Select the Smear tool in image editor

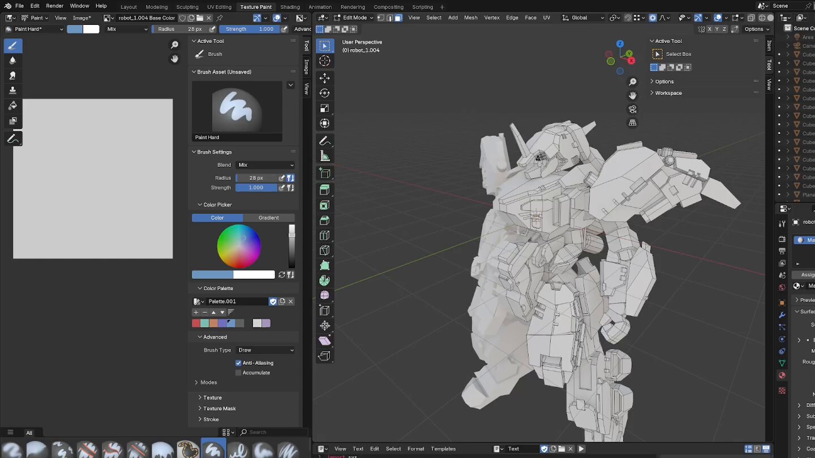[x=12, y=75]
